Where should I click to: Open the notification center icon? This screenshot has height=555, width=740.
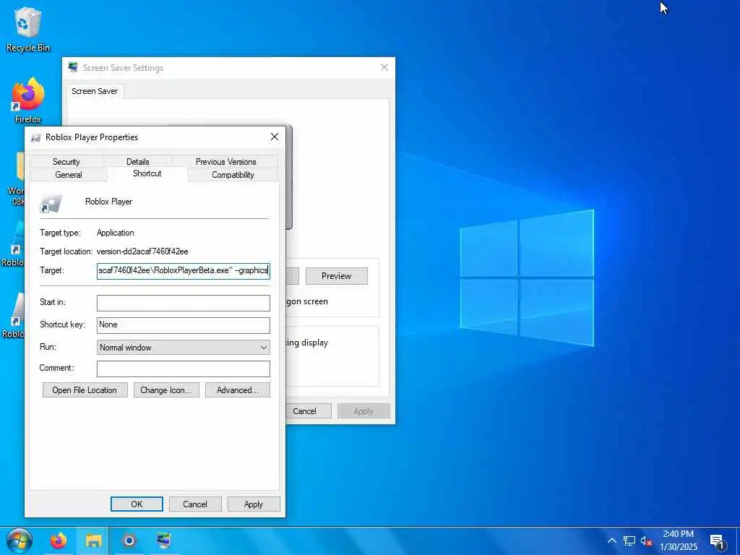[x=717, y=541]
